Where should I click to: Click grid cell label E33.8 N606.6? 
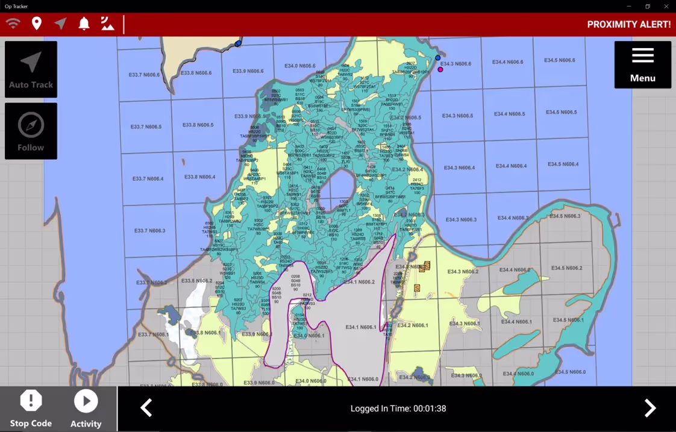pyautogui.click(x=196, y=73)
